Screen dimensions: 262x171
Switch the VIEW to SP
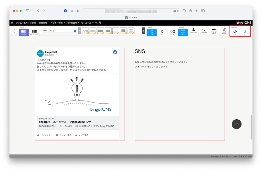(x=162, y=31)
